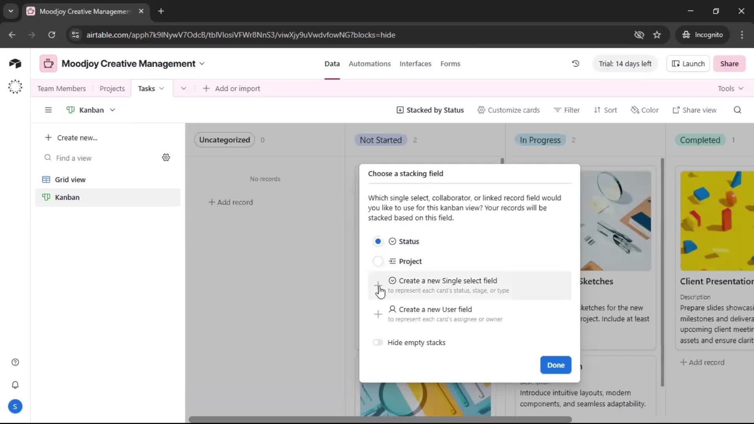Click the Find a view search field
This screenshot has width=754, height=424.
[101, 158]
